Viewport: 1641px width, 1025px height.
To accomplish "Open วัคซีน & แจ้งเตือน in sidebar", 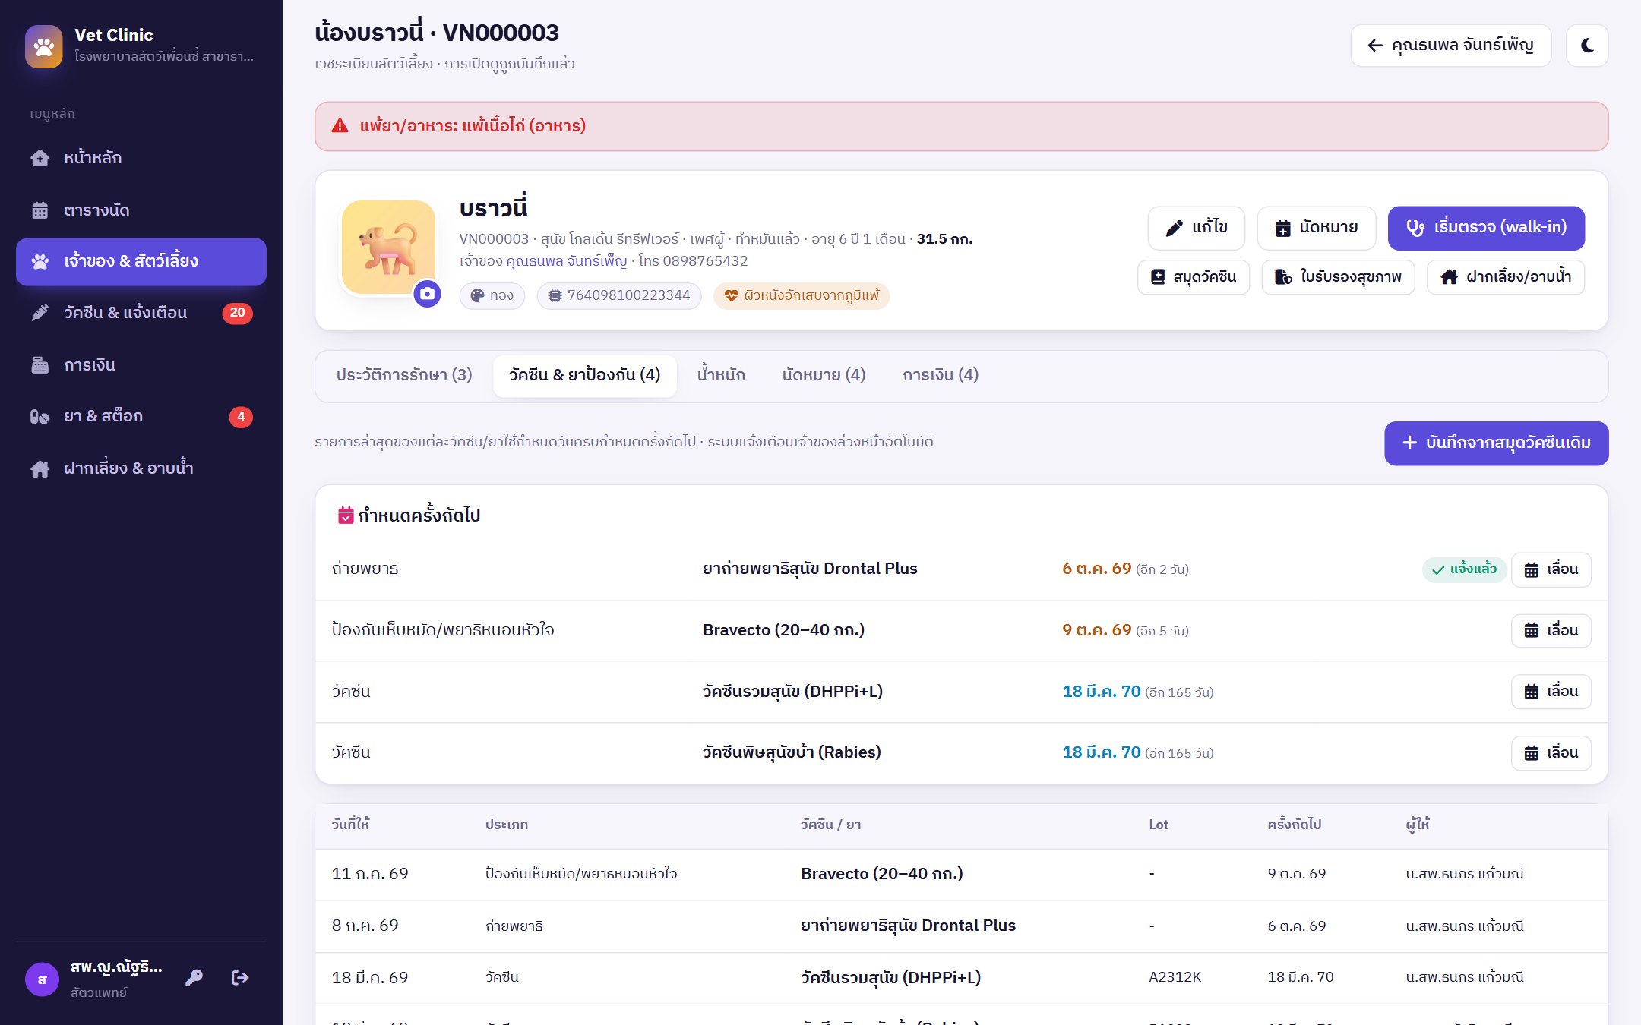I will tap(141, 313).
